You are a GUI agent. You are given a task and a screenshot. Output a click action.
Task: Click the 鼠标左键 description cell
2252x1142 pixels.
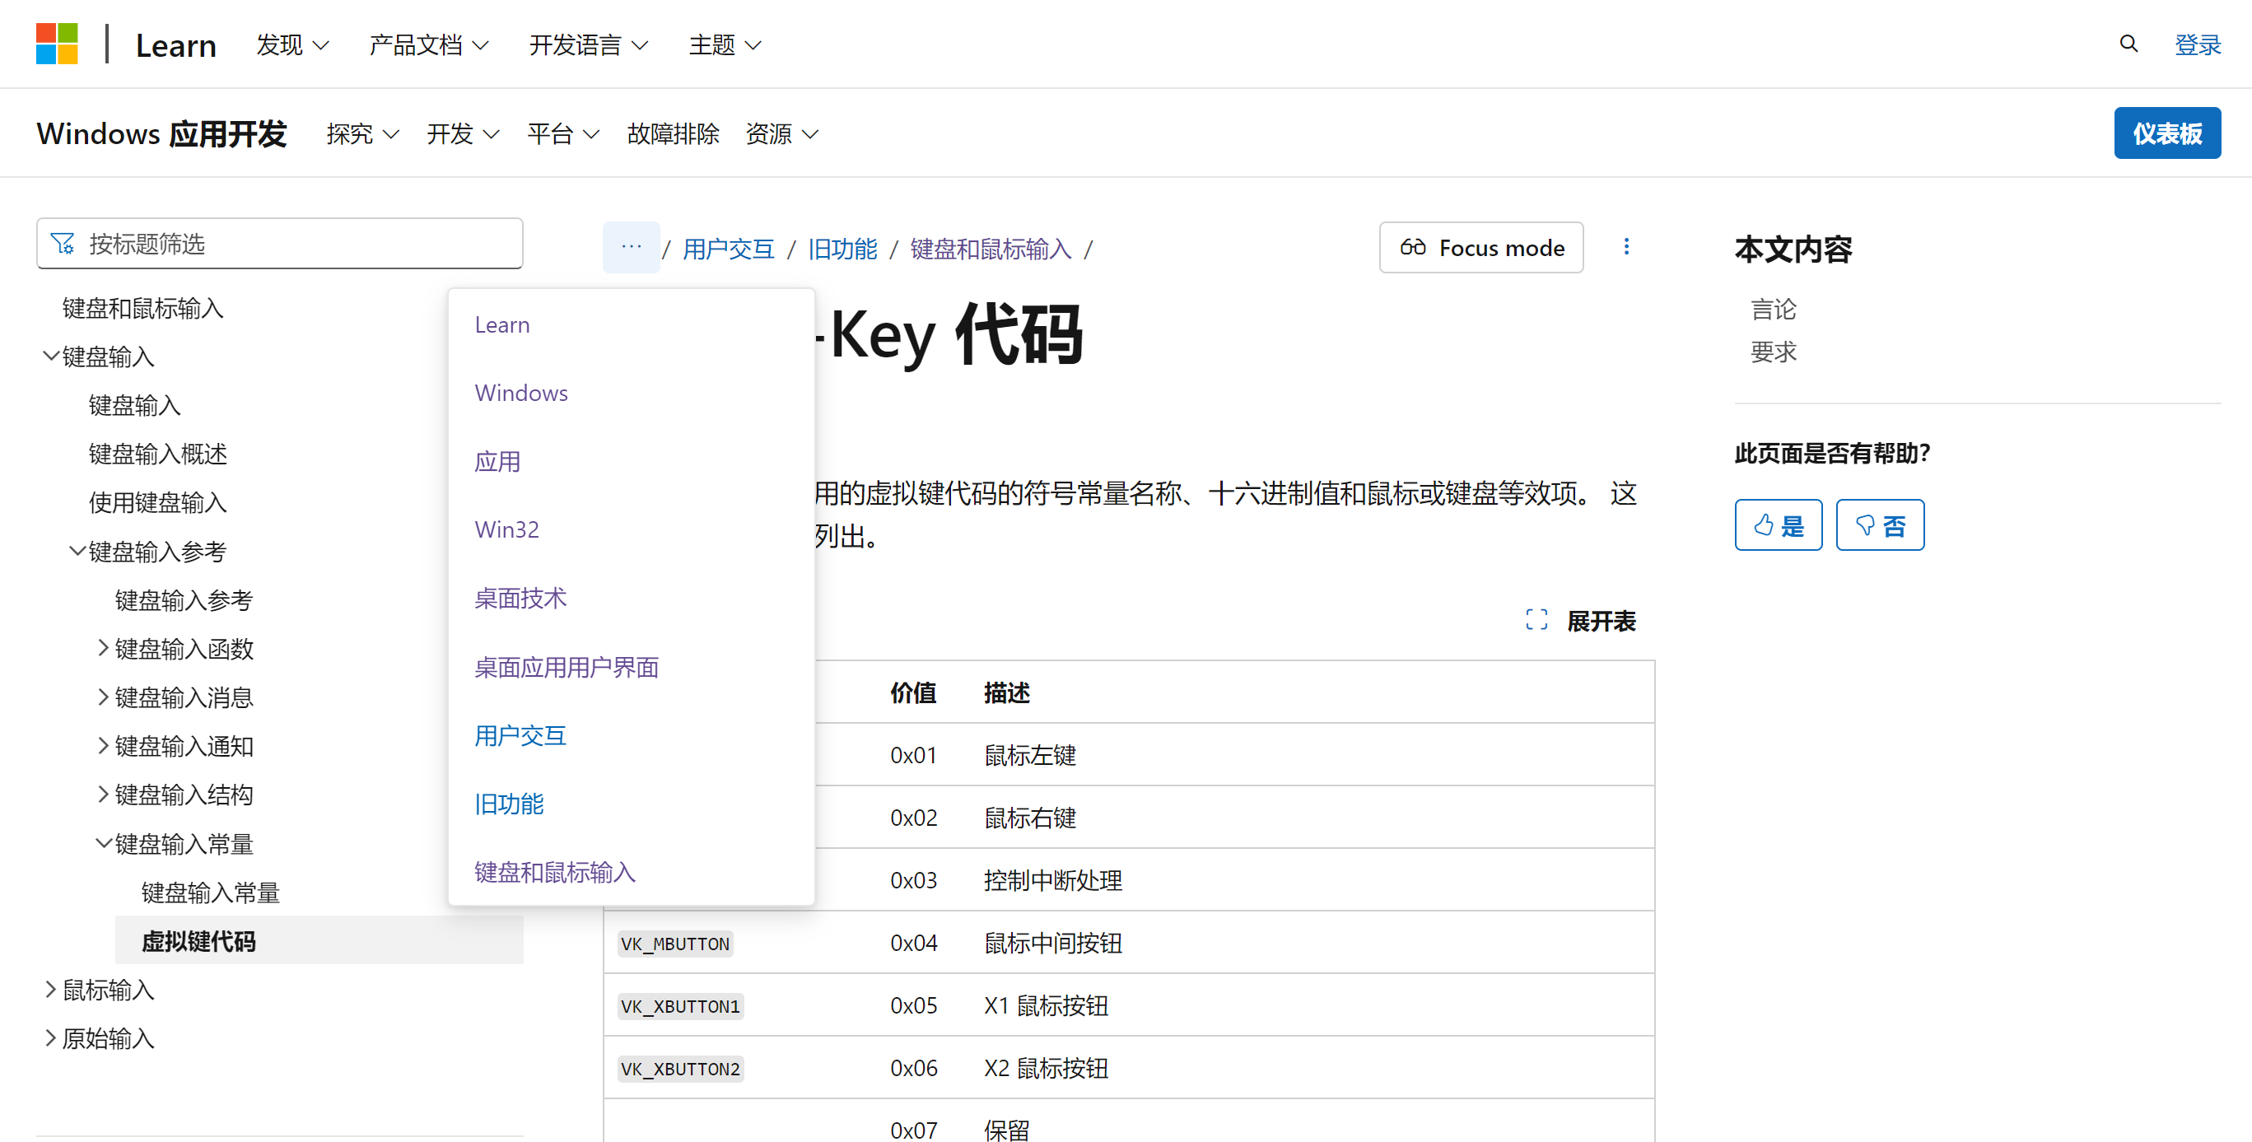(x=1030, y=756)
